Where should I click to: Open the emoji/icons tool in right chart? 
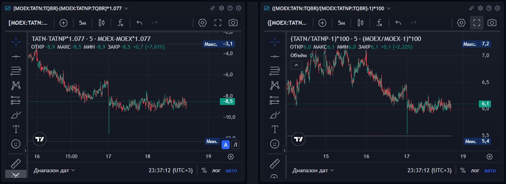click(275, 144)
